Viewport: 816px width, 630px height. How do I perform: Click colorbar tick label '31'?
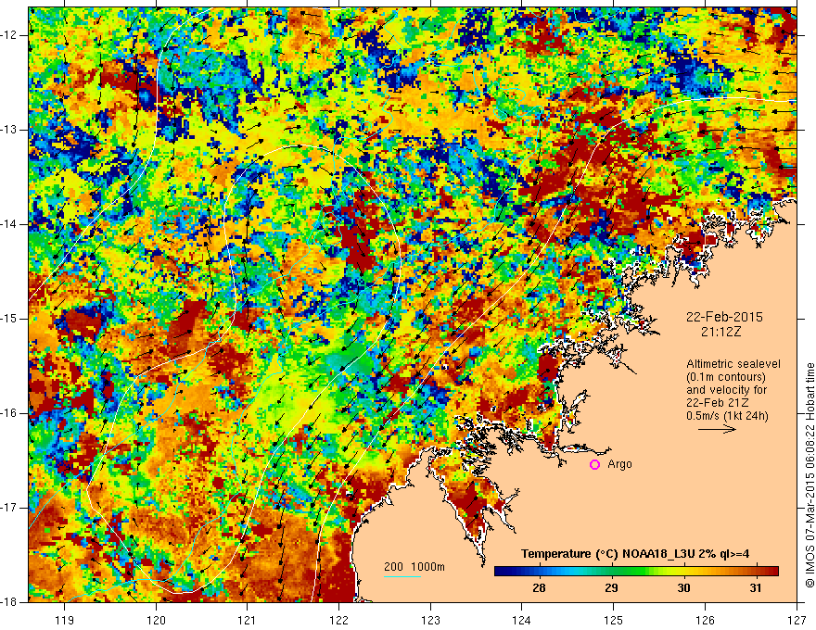[x=756, y=588]
